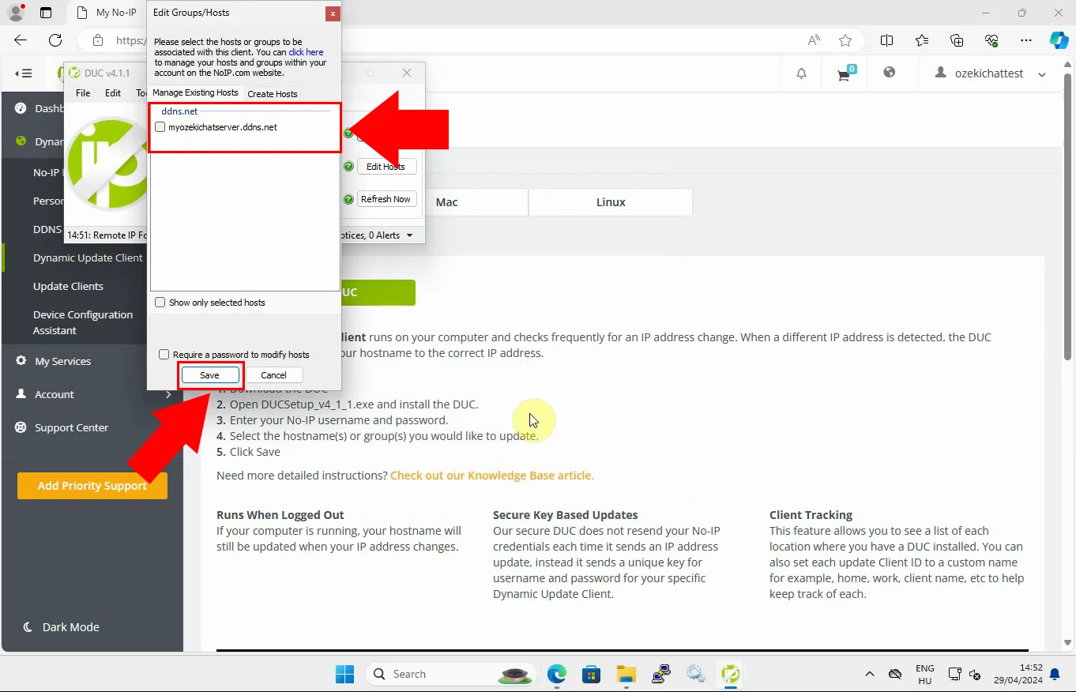Open the shopping cart icon
Screen dimensions: 1076x692
845,74
